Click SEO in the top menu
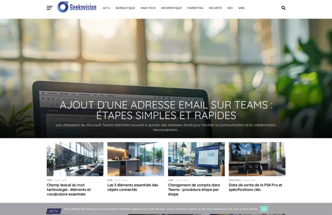The height and width of the screenshot is (215, 332). (x=230, y=8)
